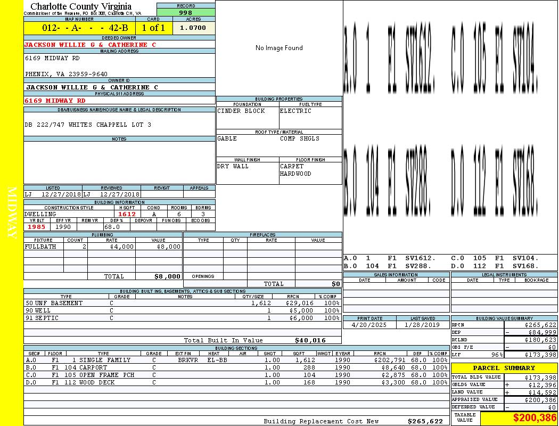Select floor finish HARDWOOD
Image resolution: width=559 pixels, height=426 pixels.
point(295,174)
